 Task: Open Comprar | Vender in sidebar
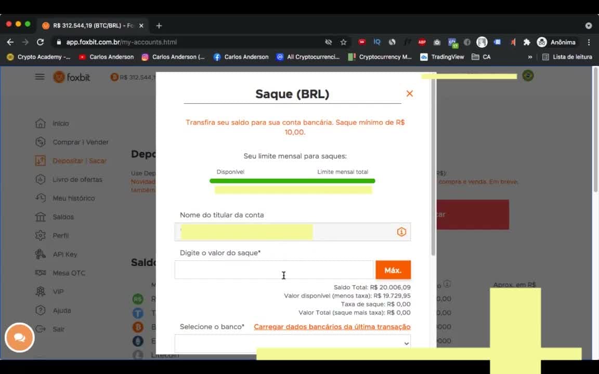click(81, 142)
